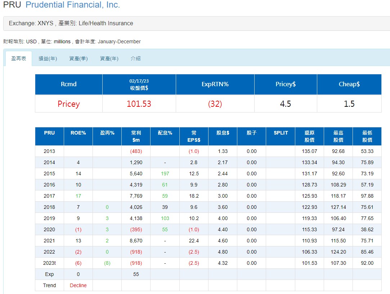
Task: Click the 2015 year row label
Action: pyautogui.click(x=49, y=174)
